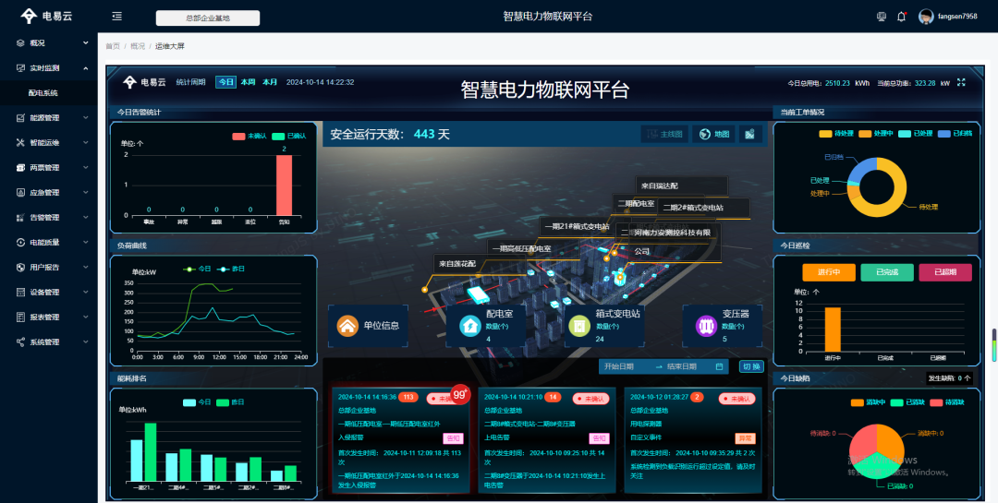
Task: Open notifications via the bell icon
Action: click(901, 17)
